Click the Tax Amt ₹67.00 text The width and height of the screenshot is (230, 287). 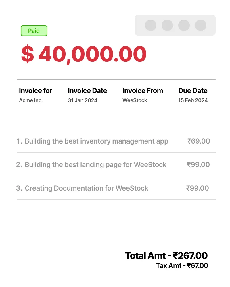182,266
